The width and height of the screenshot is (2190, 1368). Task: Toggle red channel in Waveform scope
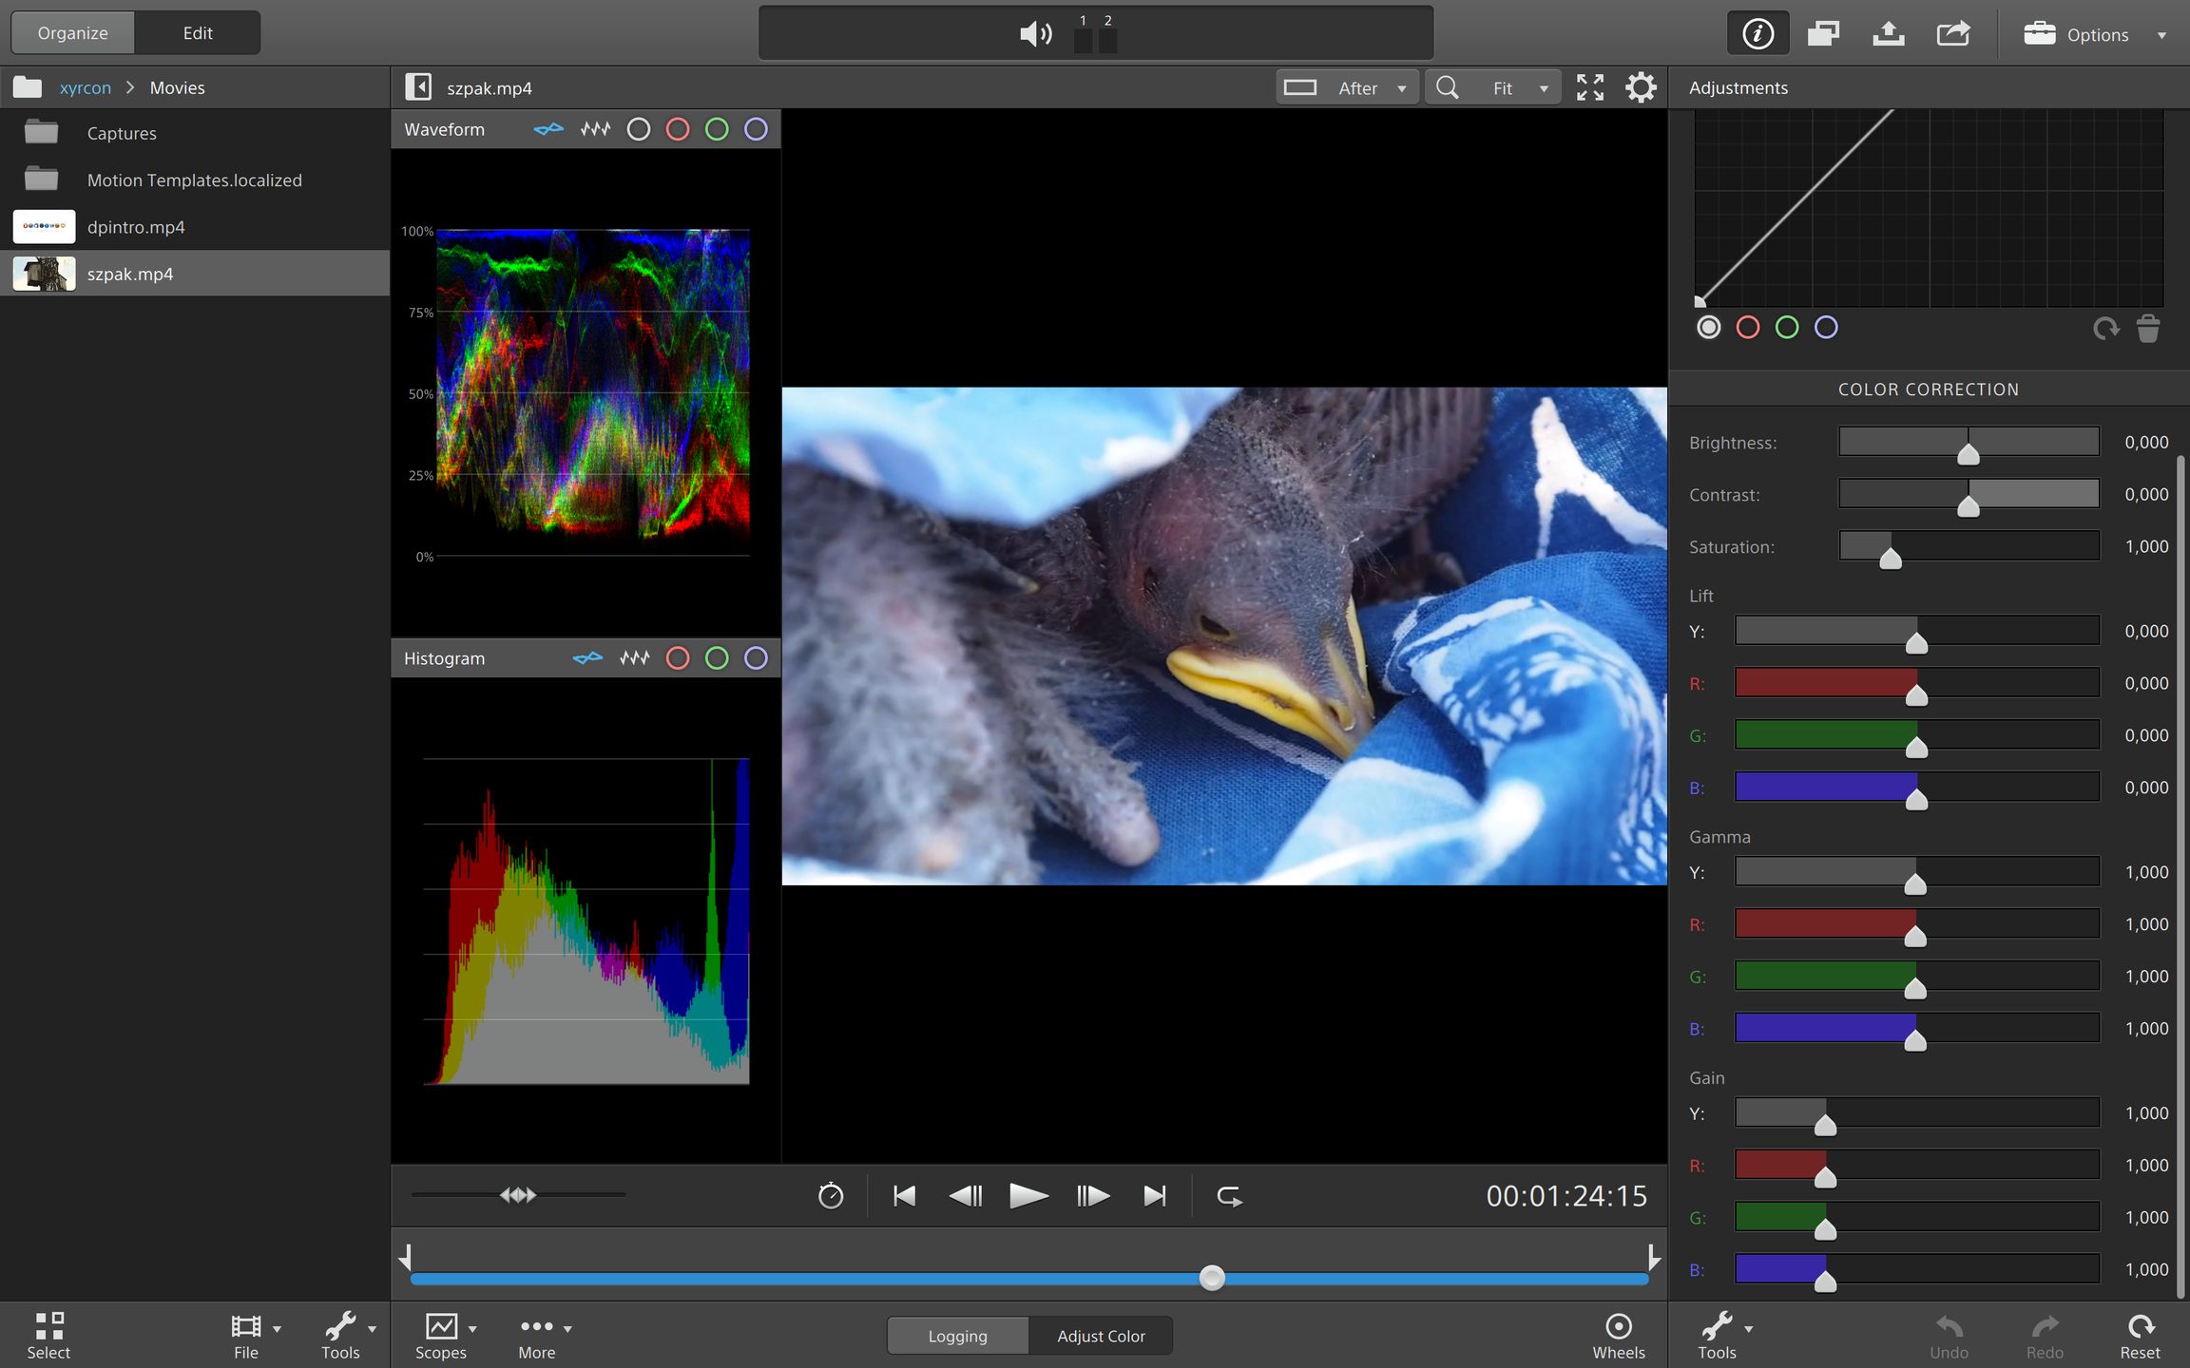pyautogui.click(x=678, y=129)
